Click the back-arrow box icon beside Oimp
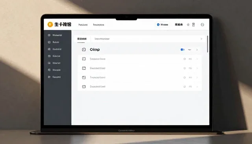This screenshot has height=144, width=252. [84, 50]
